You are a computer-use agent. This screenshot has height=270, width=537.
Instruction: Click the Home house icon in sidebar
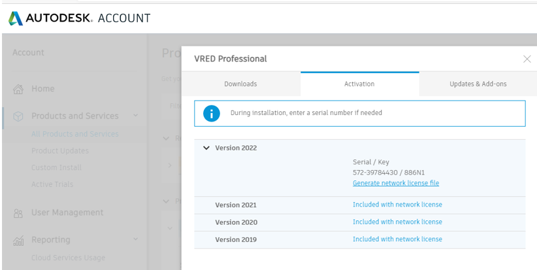pyautogui.click(x=19, y=89)
